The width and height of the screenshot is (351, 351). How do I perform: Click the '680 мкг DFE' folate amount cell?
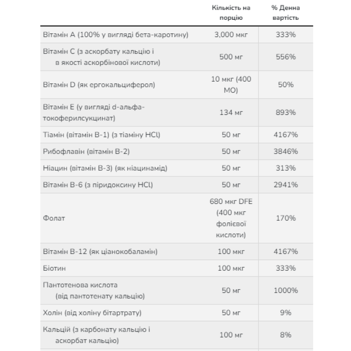[231, 218]
